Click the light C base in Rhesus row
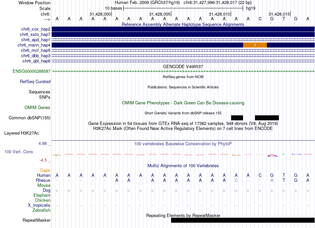This screenshot has width=315, height=228. coord(236,180)
